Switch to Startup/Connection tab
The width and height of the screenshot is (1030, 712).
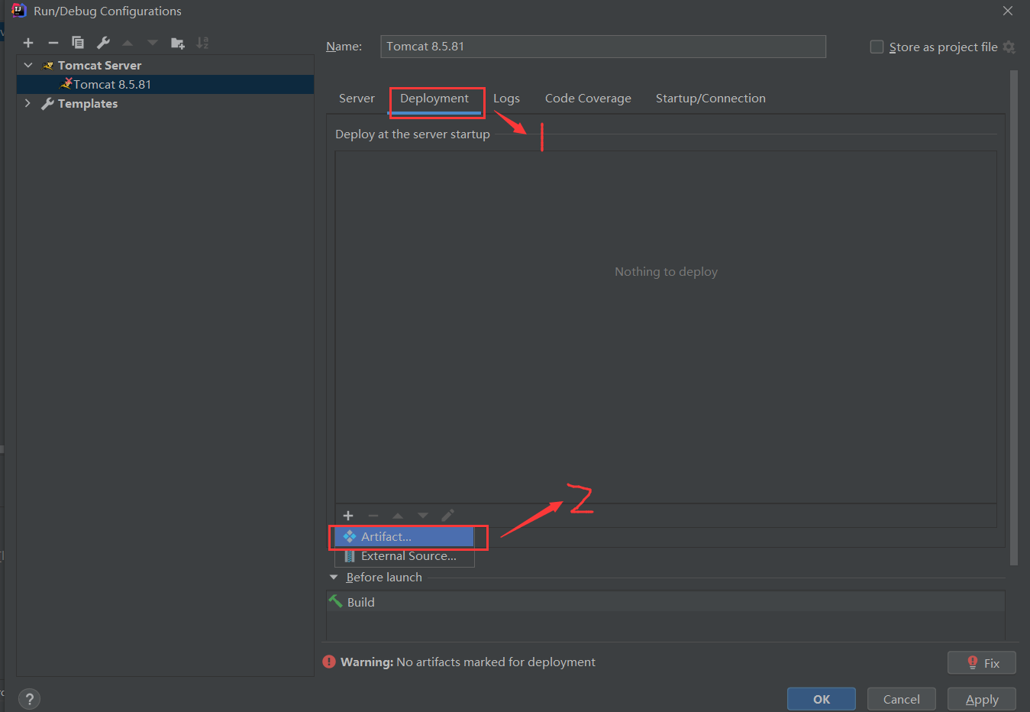pos(711,98)
